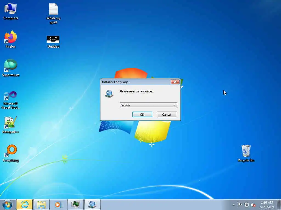Viewport: 281px width, 210px height.
Task: Open the system monitor taskbar icon
Action: 75,205
